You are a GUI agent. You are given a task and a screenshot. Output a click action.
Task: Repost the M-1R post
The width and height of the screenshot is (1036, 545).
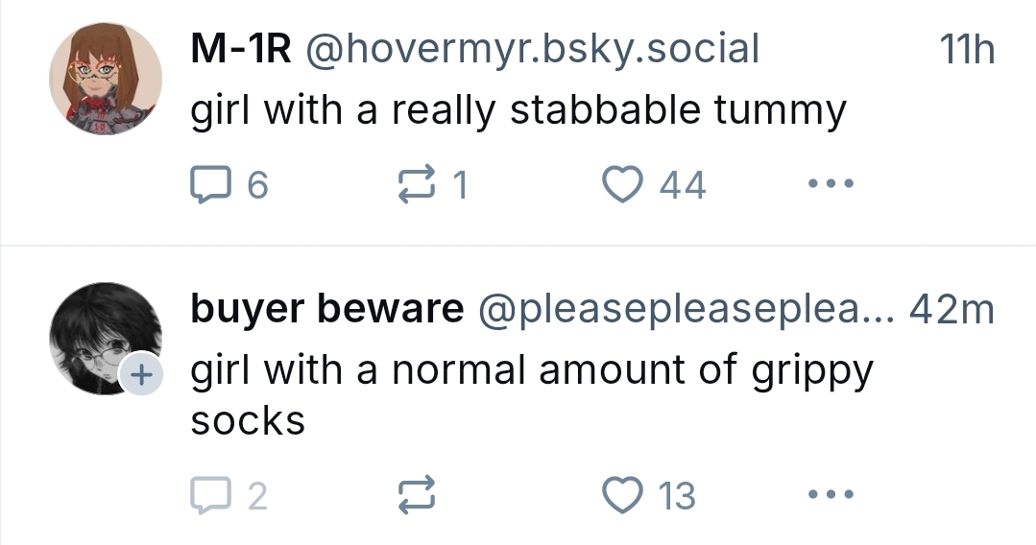418,185
